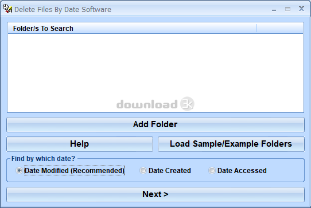Minimize the Delete Files By Date window
This screenshot has height=208, width=311.
tap(274, 10)
